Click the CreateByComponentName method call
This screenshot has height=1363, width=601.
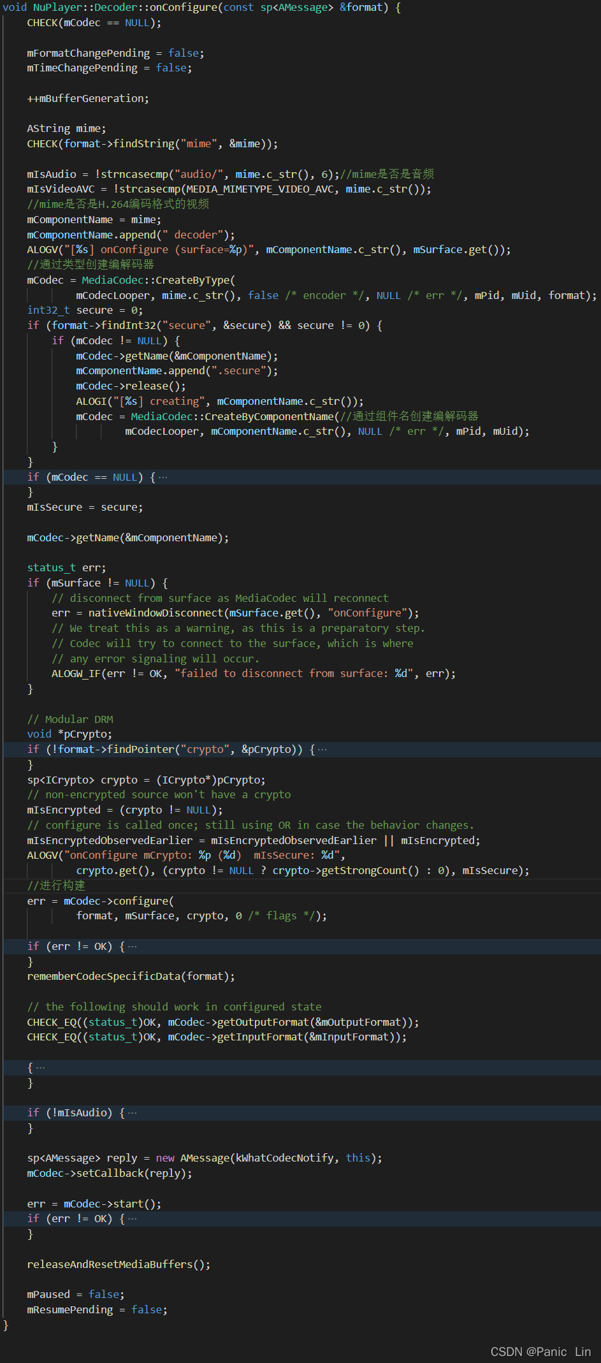tap(269, 417)
